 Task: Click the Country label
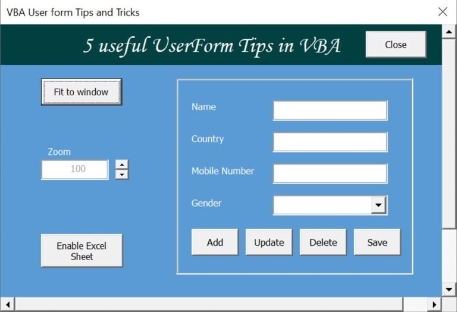[x=208, y=139]
